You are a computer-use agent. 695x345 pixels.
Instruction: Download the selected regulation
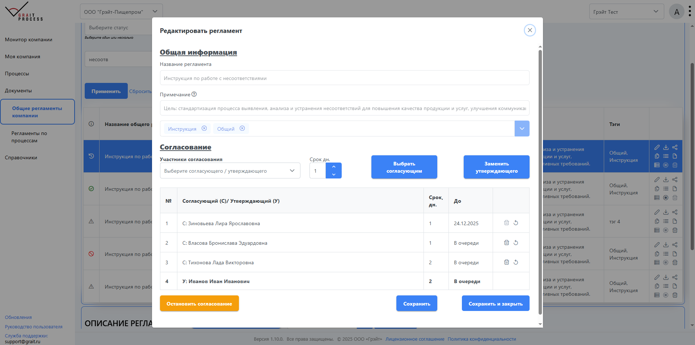tap(666, 147)
